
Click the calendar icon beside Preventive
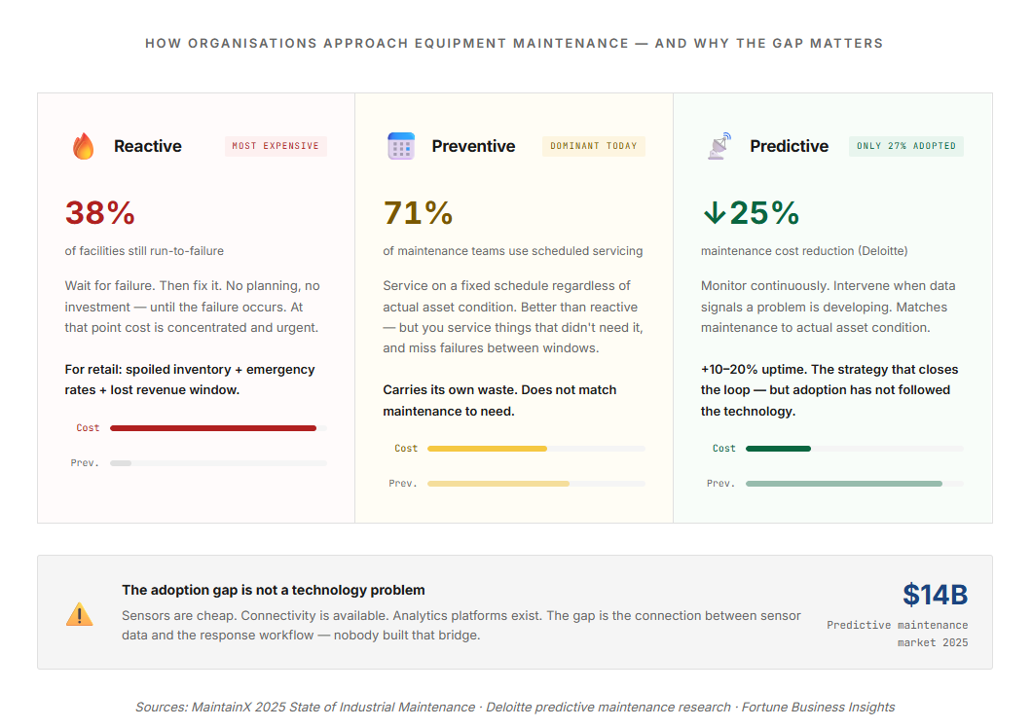401,146
